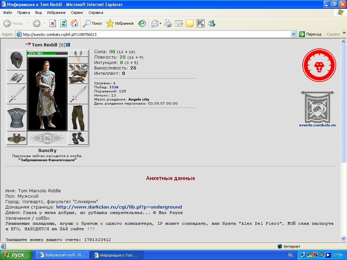This screenshot has width=347, height=260.
Task: Open the Справка menu
Action: pos(96,13)
